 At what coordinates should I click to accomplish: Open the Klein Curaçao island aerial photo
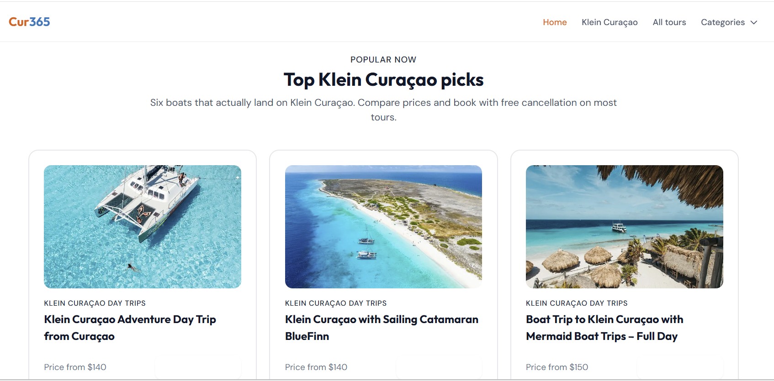click(x=383, y=227)
